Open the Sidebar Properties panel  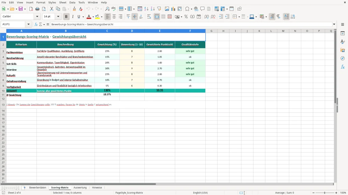coord(342,33)
